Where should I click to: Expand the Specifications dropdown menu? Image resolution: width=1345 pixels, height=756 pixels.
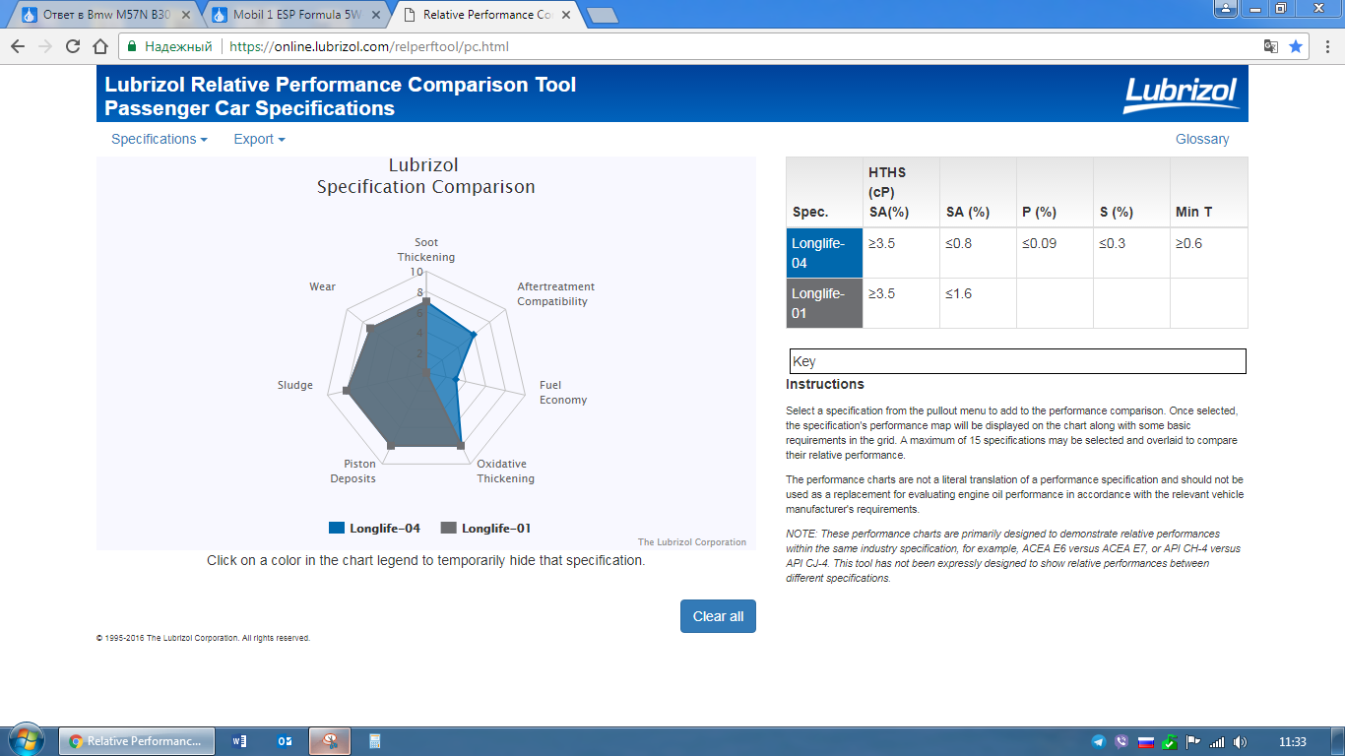tap(160, 139)
